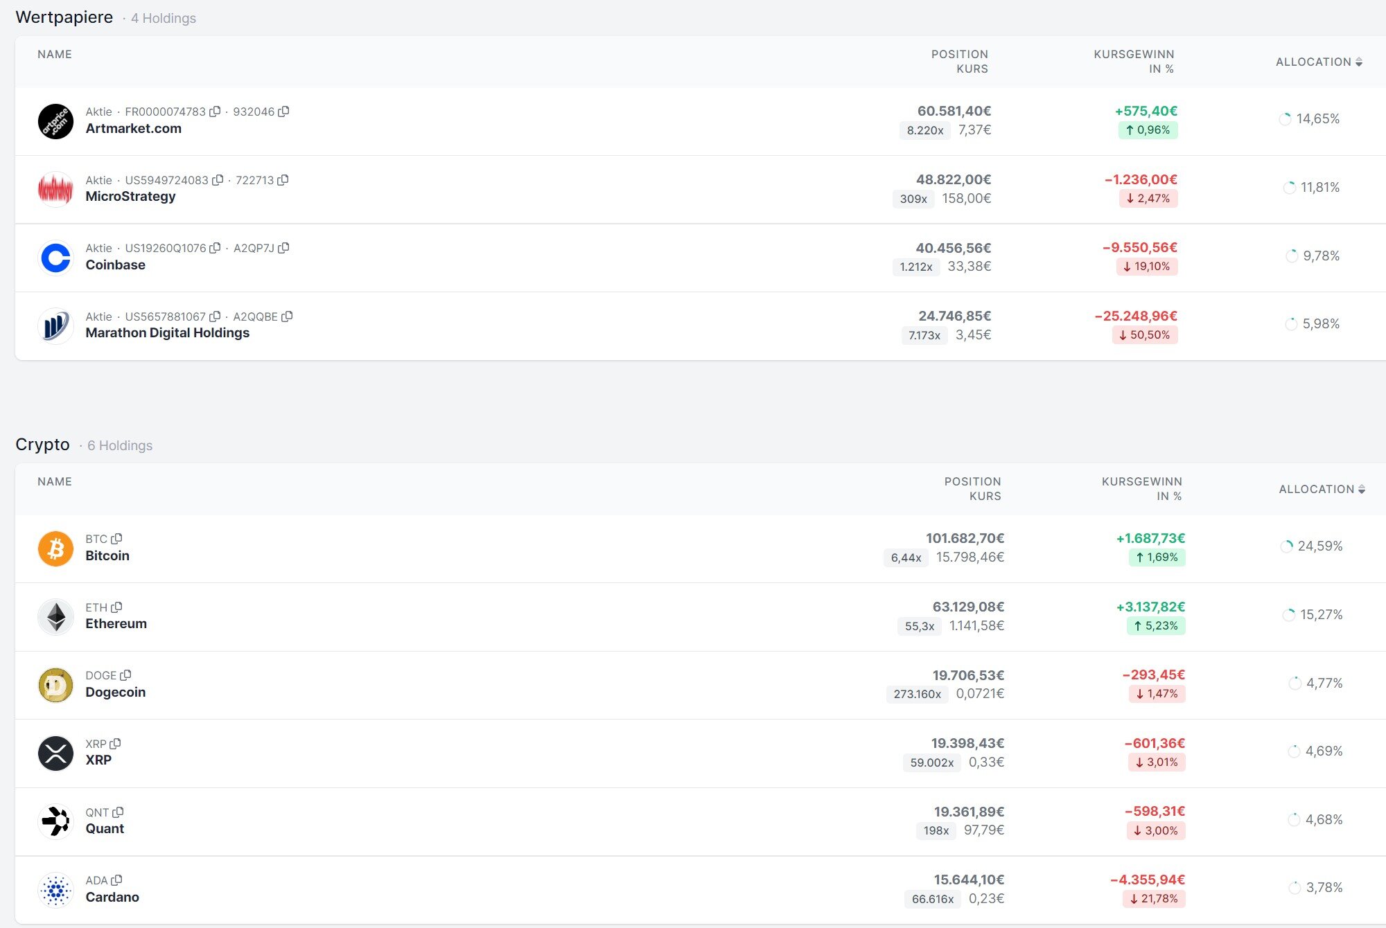The image size is (1386, 928).
Task: Copy the BTC ticker symbol
Action: 116,539
